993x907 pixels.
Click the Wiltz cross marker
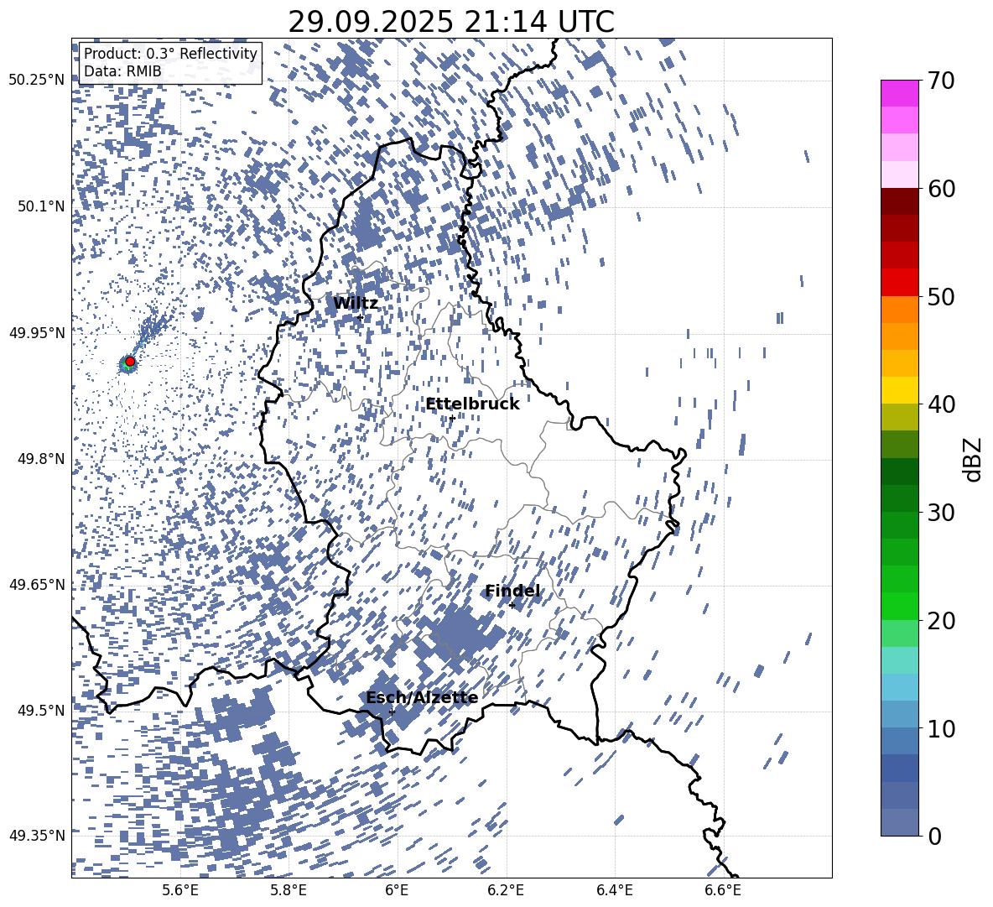pyautogui.click(x=360, y=317)
